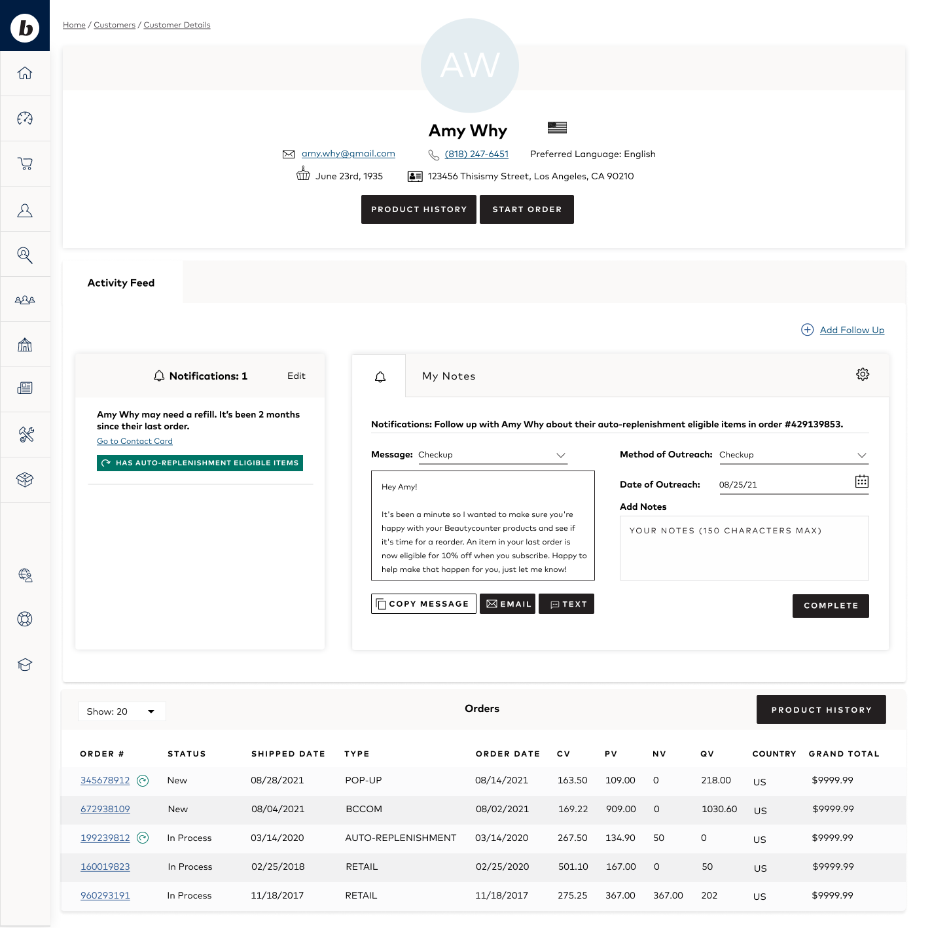This screenshot has height=928, width=932.
Task: Click the Add Notes text field
Action: click(x=744, y=548)
